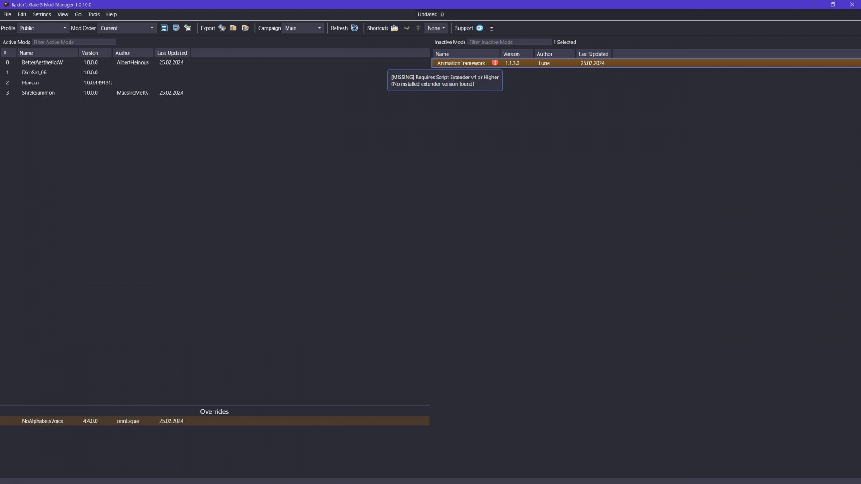Image resolution: width=861 pixels, height=484 pixels.
Task: Open the Profile dropdown showing Public
Action: (x=43, y=28)
